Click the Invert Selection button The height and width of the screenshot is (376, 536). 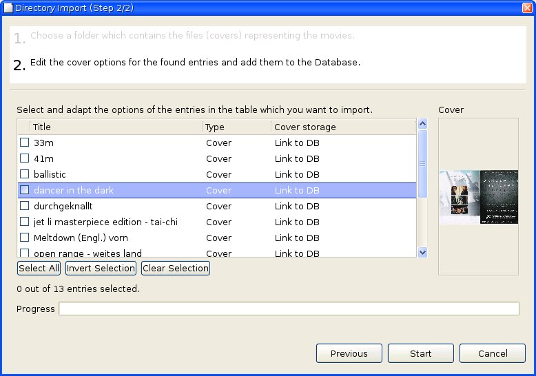pos(101,268)
